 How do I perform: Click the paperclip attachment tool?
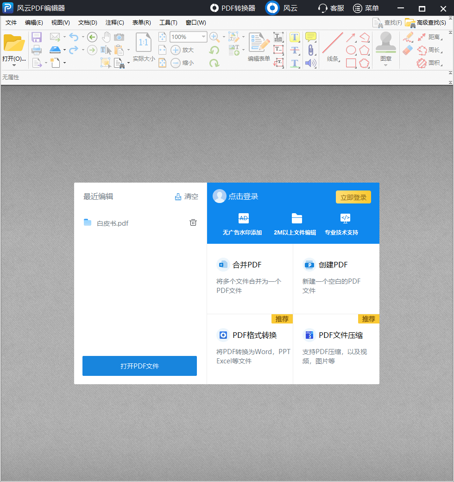click(x=310, y=50)
